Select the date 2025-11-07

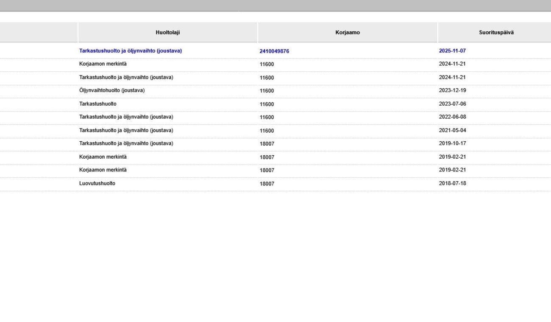pos(452,51)
